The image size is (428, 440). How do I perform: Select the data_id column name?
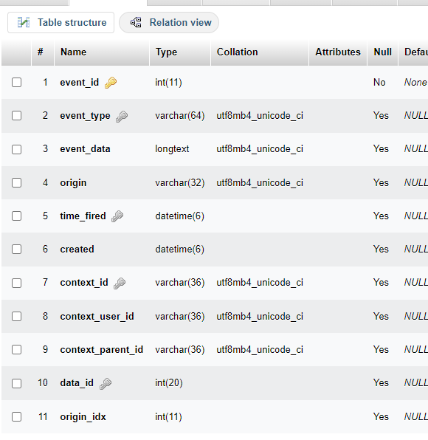tap(77, 383)
